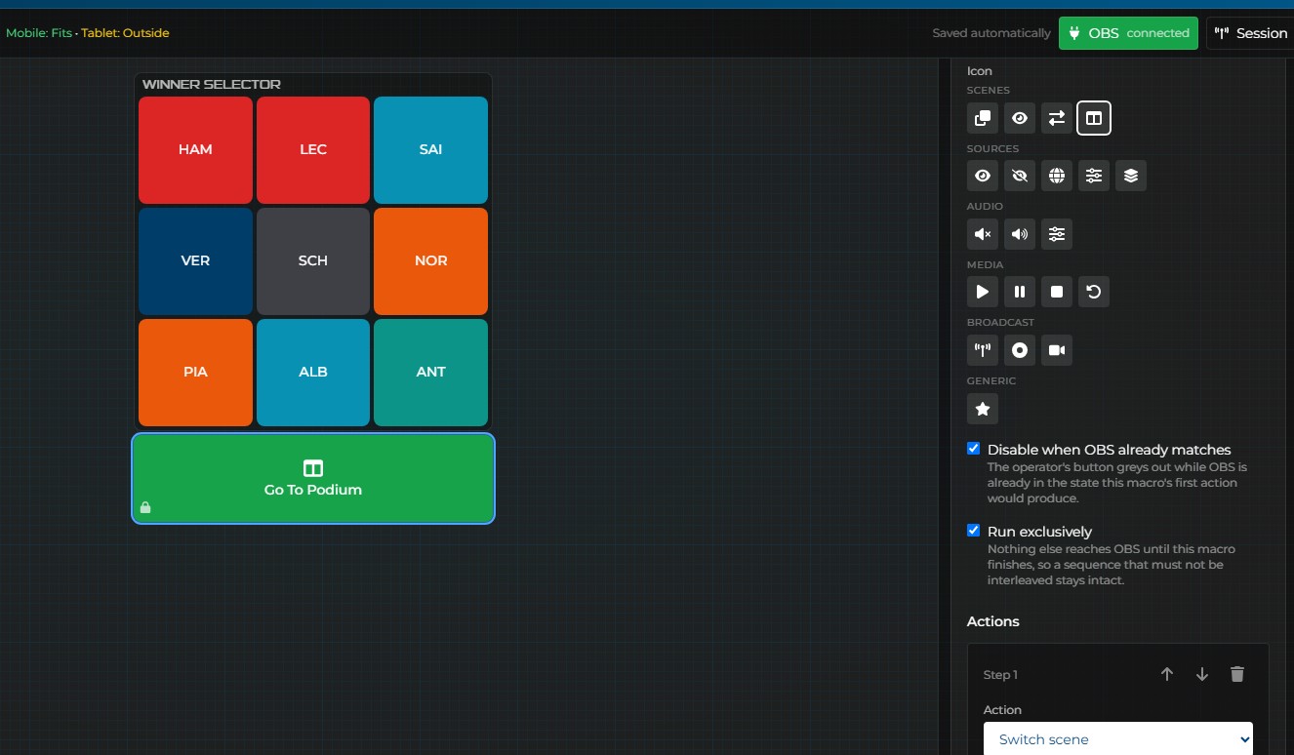Open the Session button in header
1294x755 pixels.
[1251, 33]
